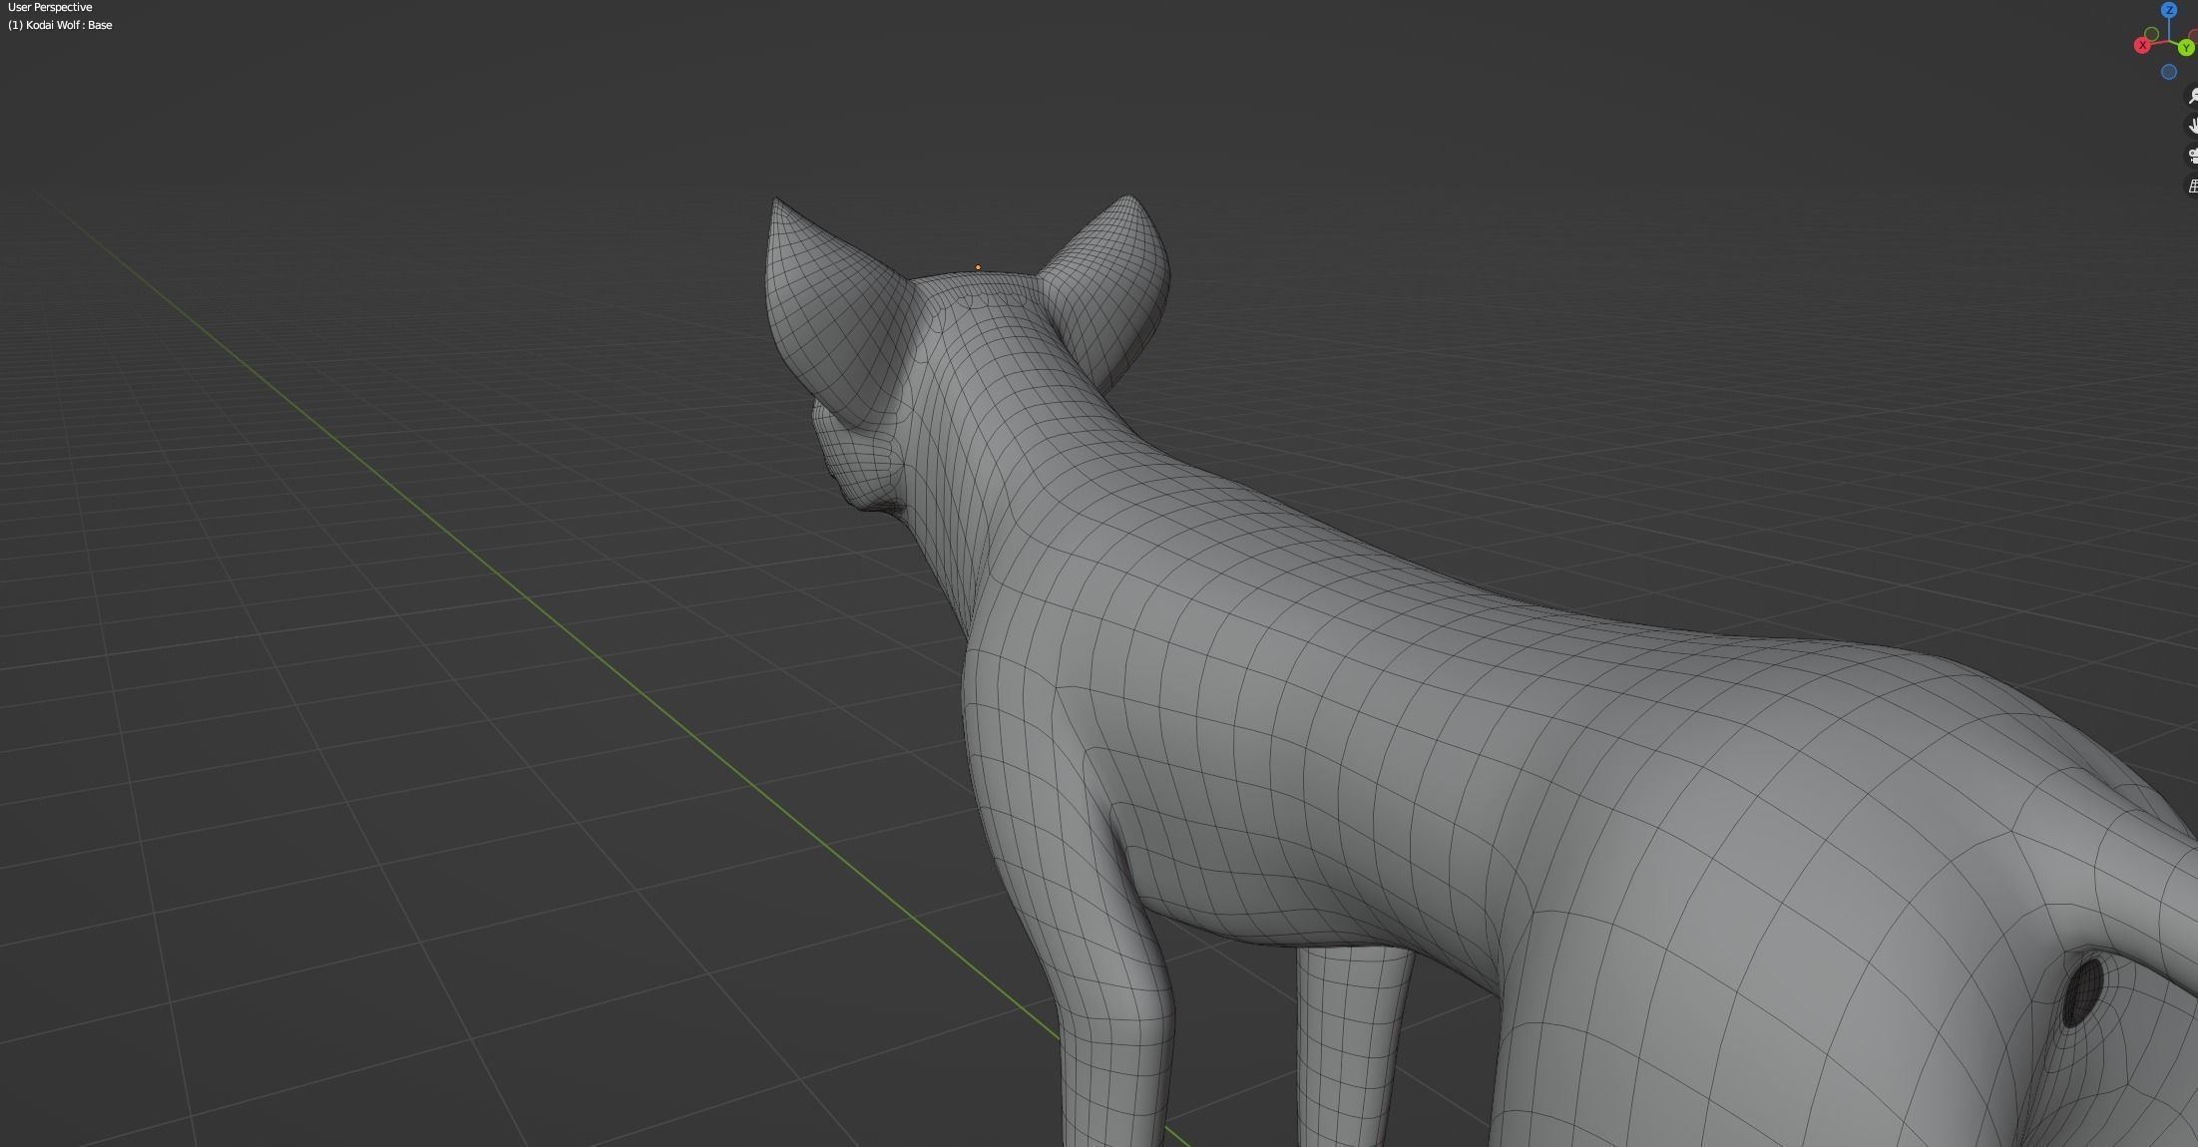Viewport: 2198px width, 1147px height.
Task: Click the negative Z axis gizmo circle
Action: tap(2168, 72)
